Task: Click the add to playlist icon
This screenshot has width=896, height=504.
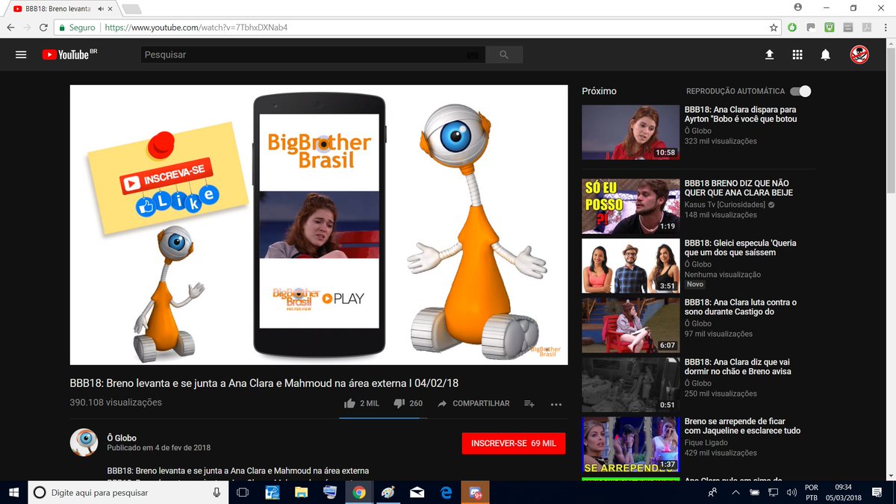Action: 529,403
